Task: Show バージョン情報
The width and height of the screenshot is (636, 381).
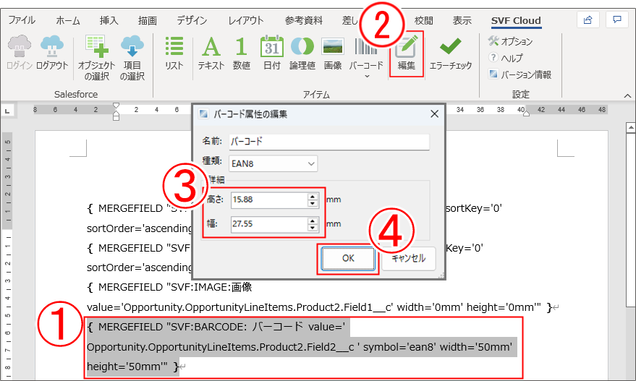Action: (520, 74)
